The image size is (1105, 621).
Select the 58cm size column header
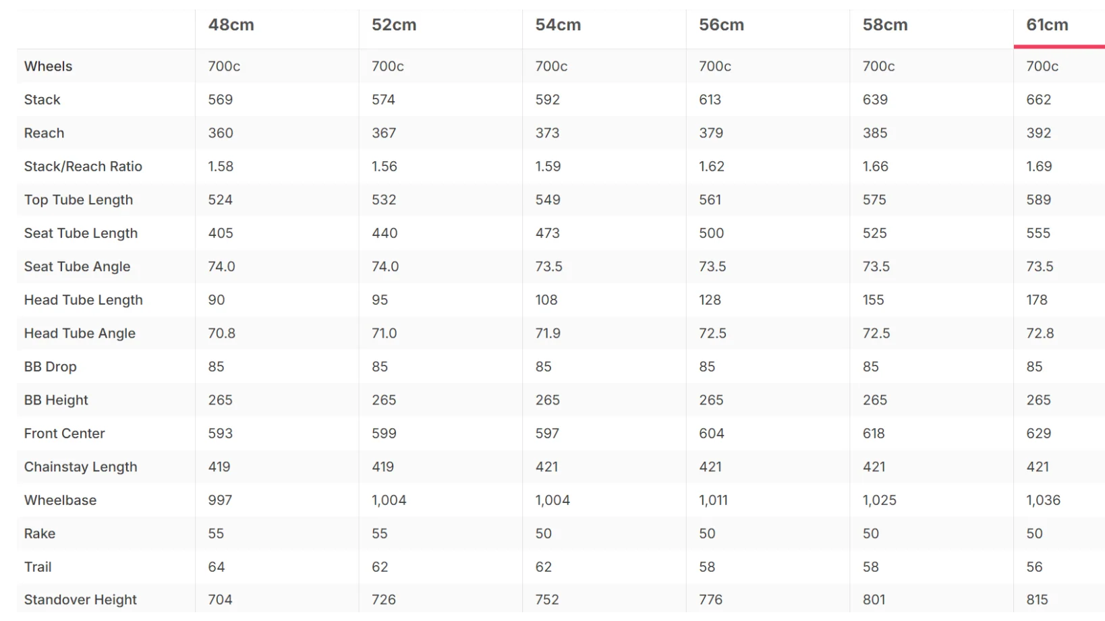pos(885,25)
